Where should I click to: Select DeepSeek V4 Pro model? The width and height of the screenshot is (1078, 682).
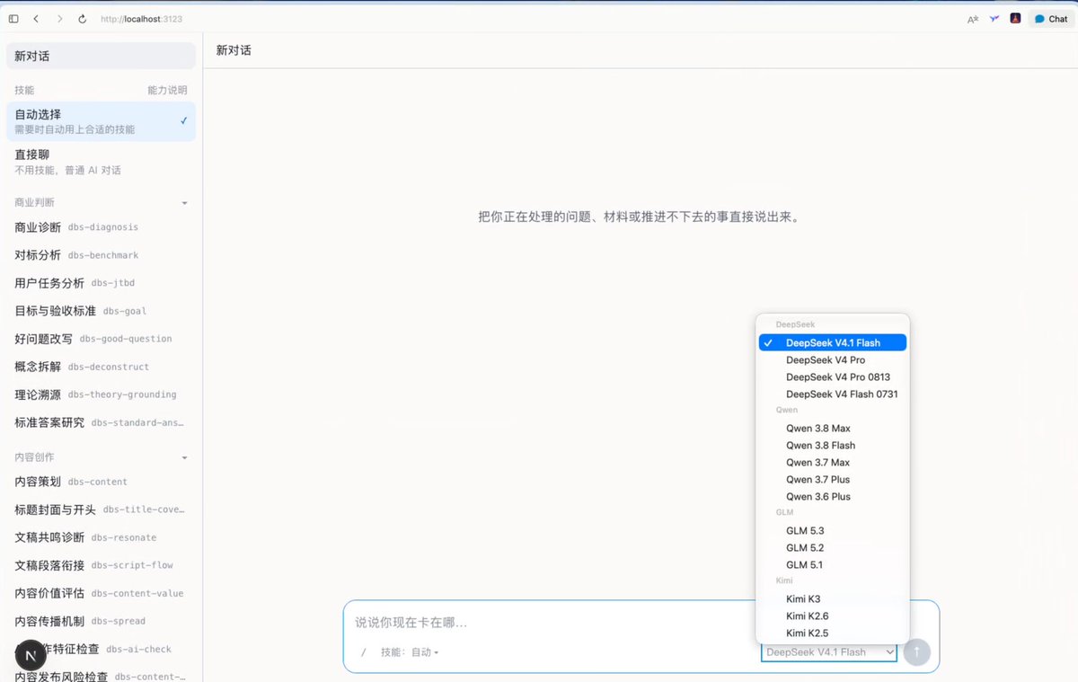point(833,359)
